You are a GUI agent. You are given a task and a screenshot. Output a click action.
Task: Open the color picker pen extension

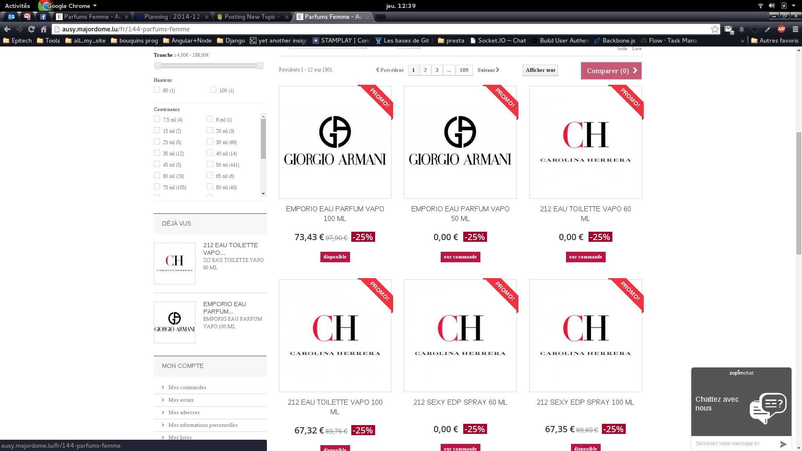(x=768, y=29)
